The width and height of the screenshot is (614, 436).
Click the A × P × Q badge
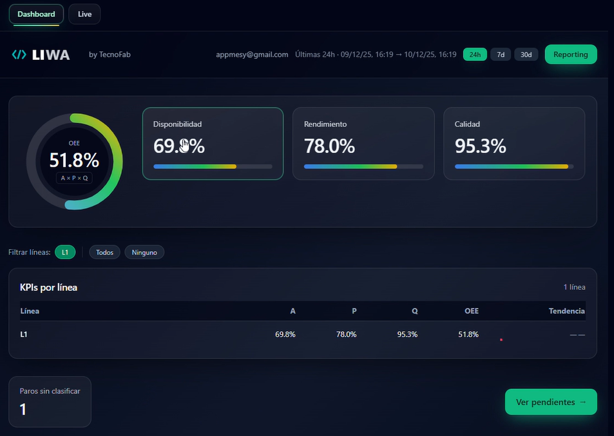coord(74,178)
